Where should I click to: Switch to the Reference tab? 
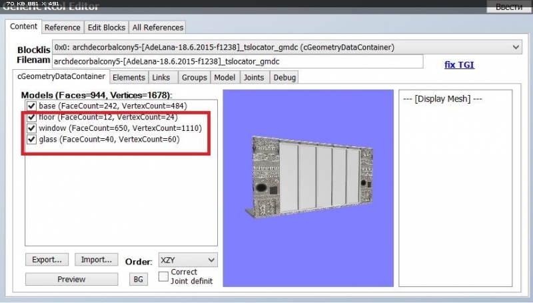62,27
